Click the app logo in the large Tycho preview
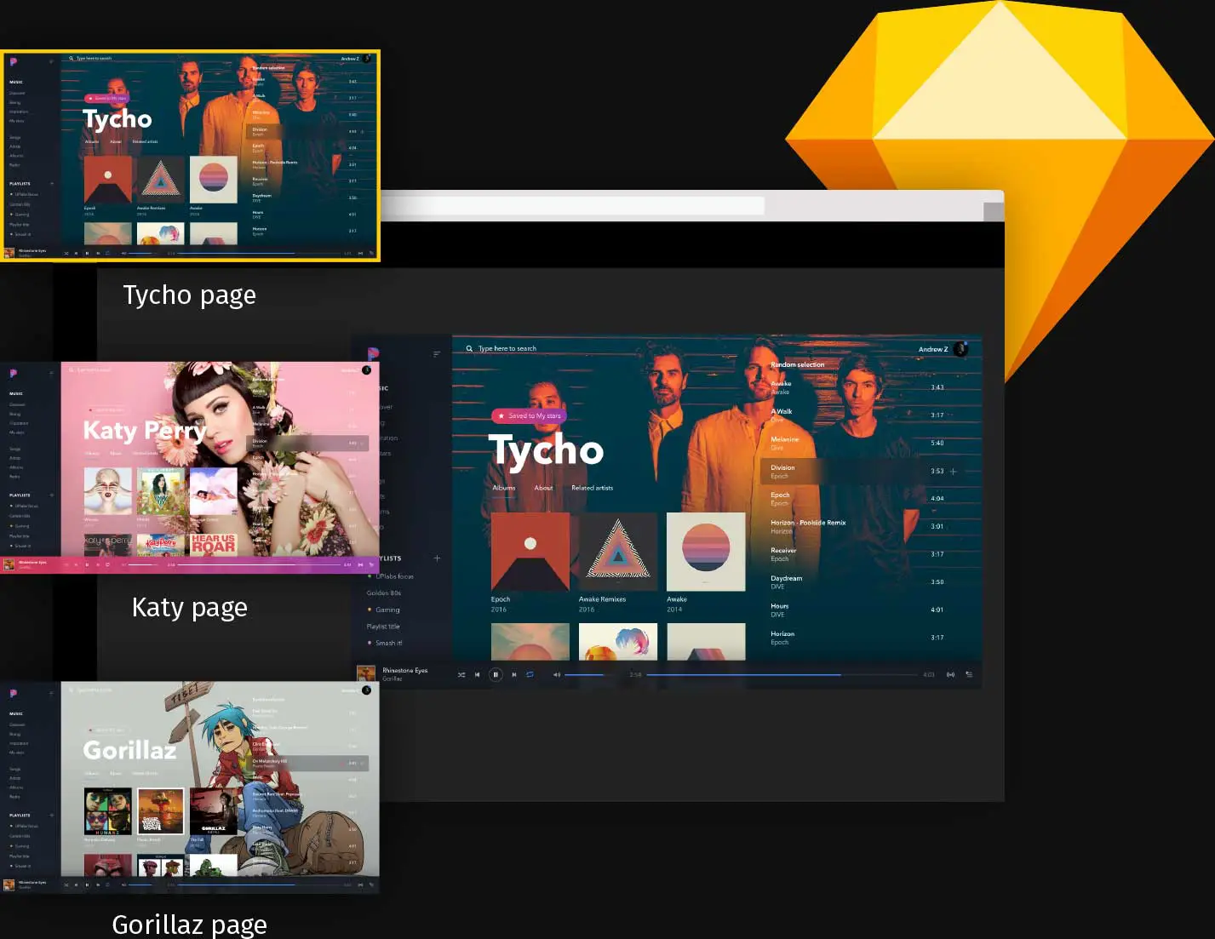Screen dimensions: 1215x939 pos(373,353)
